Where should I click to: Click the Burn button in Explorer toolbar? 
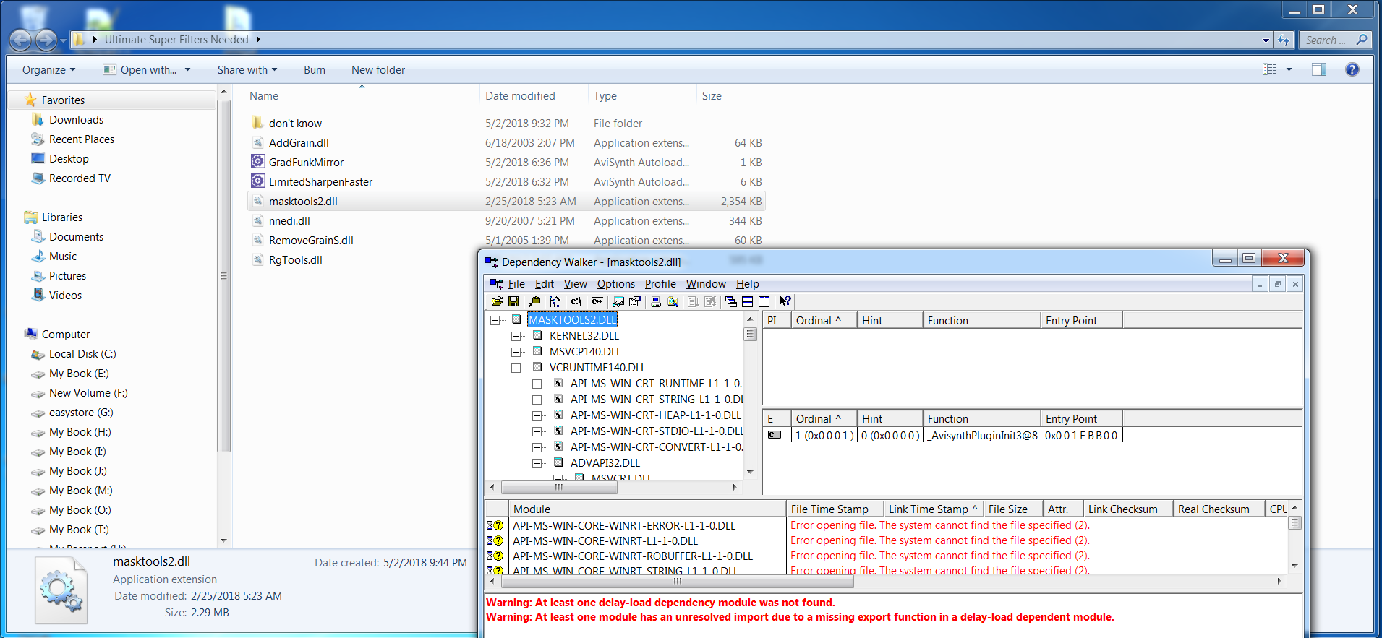click(x=315, y=70)
